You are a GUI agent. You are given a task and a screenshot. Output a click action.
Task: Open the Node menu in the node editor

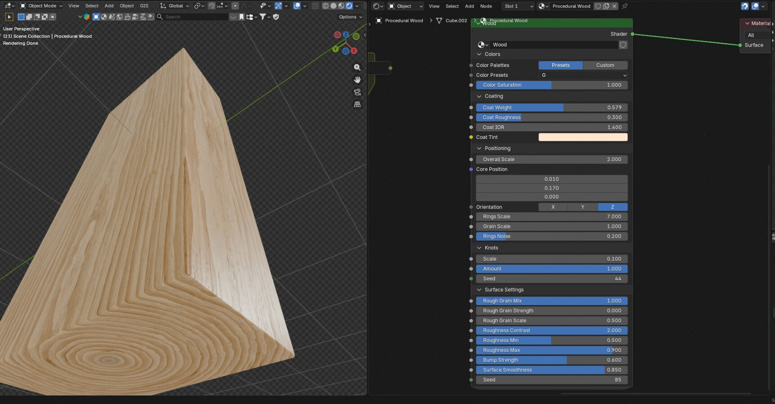tap(486, 6)
